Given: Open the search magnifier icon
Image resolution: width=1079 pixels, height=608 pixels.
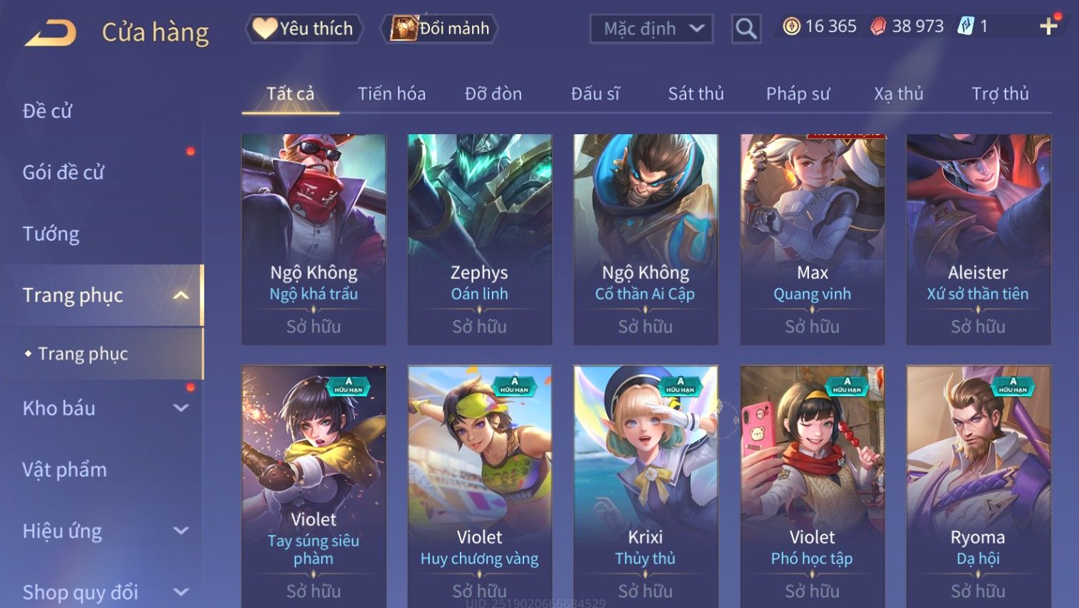Looking at the screenshot, I should (x=746, y=29).
